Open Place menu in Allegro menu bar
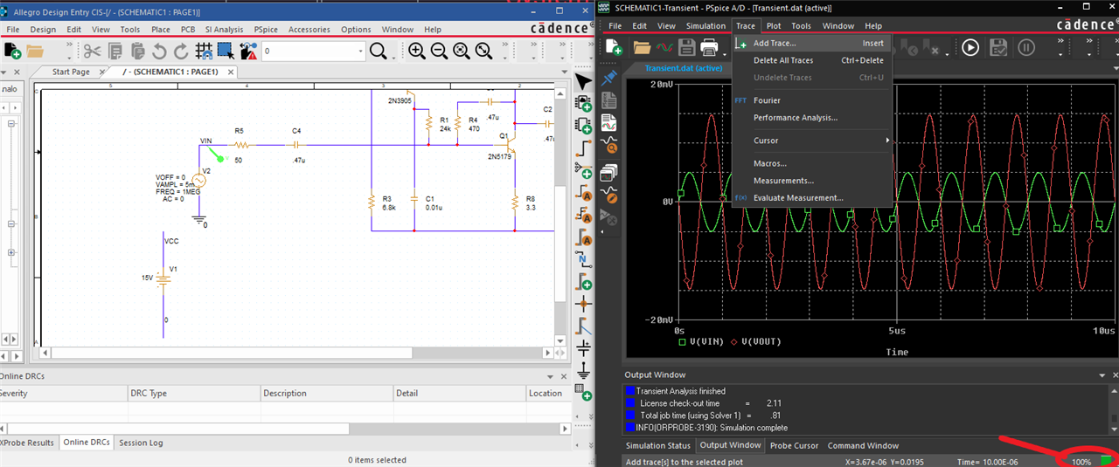 pos(160,29)
